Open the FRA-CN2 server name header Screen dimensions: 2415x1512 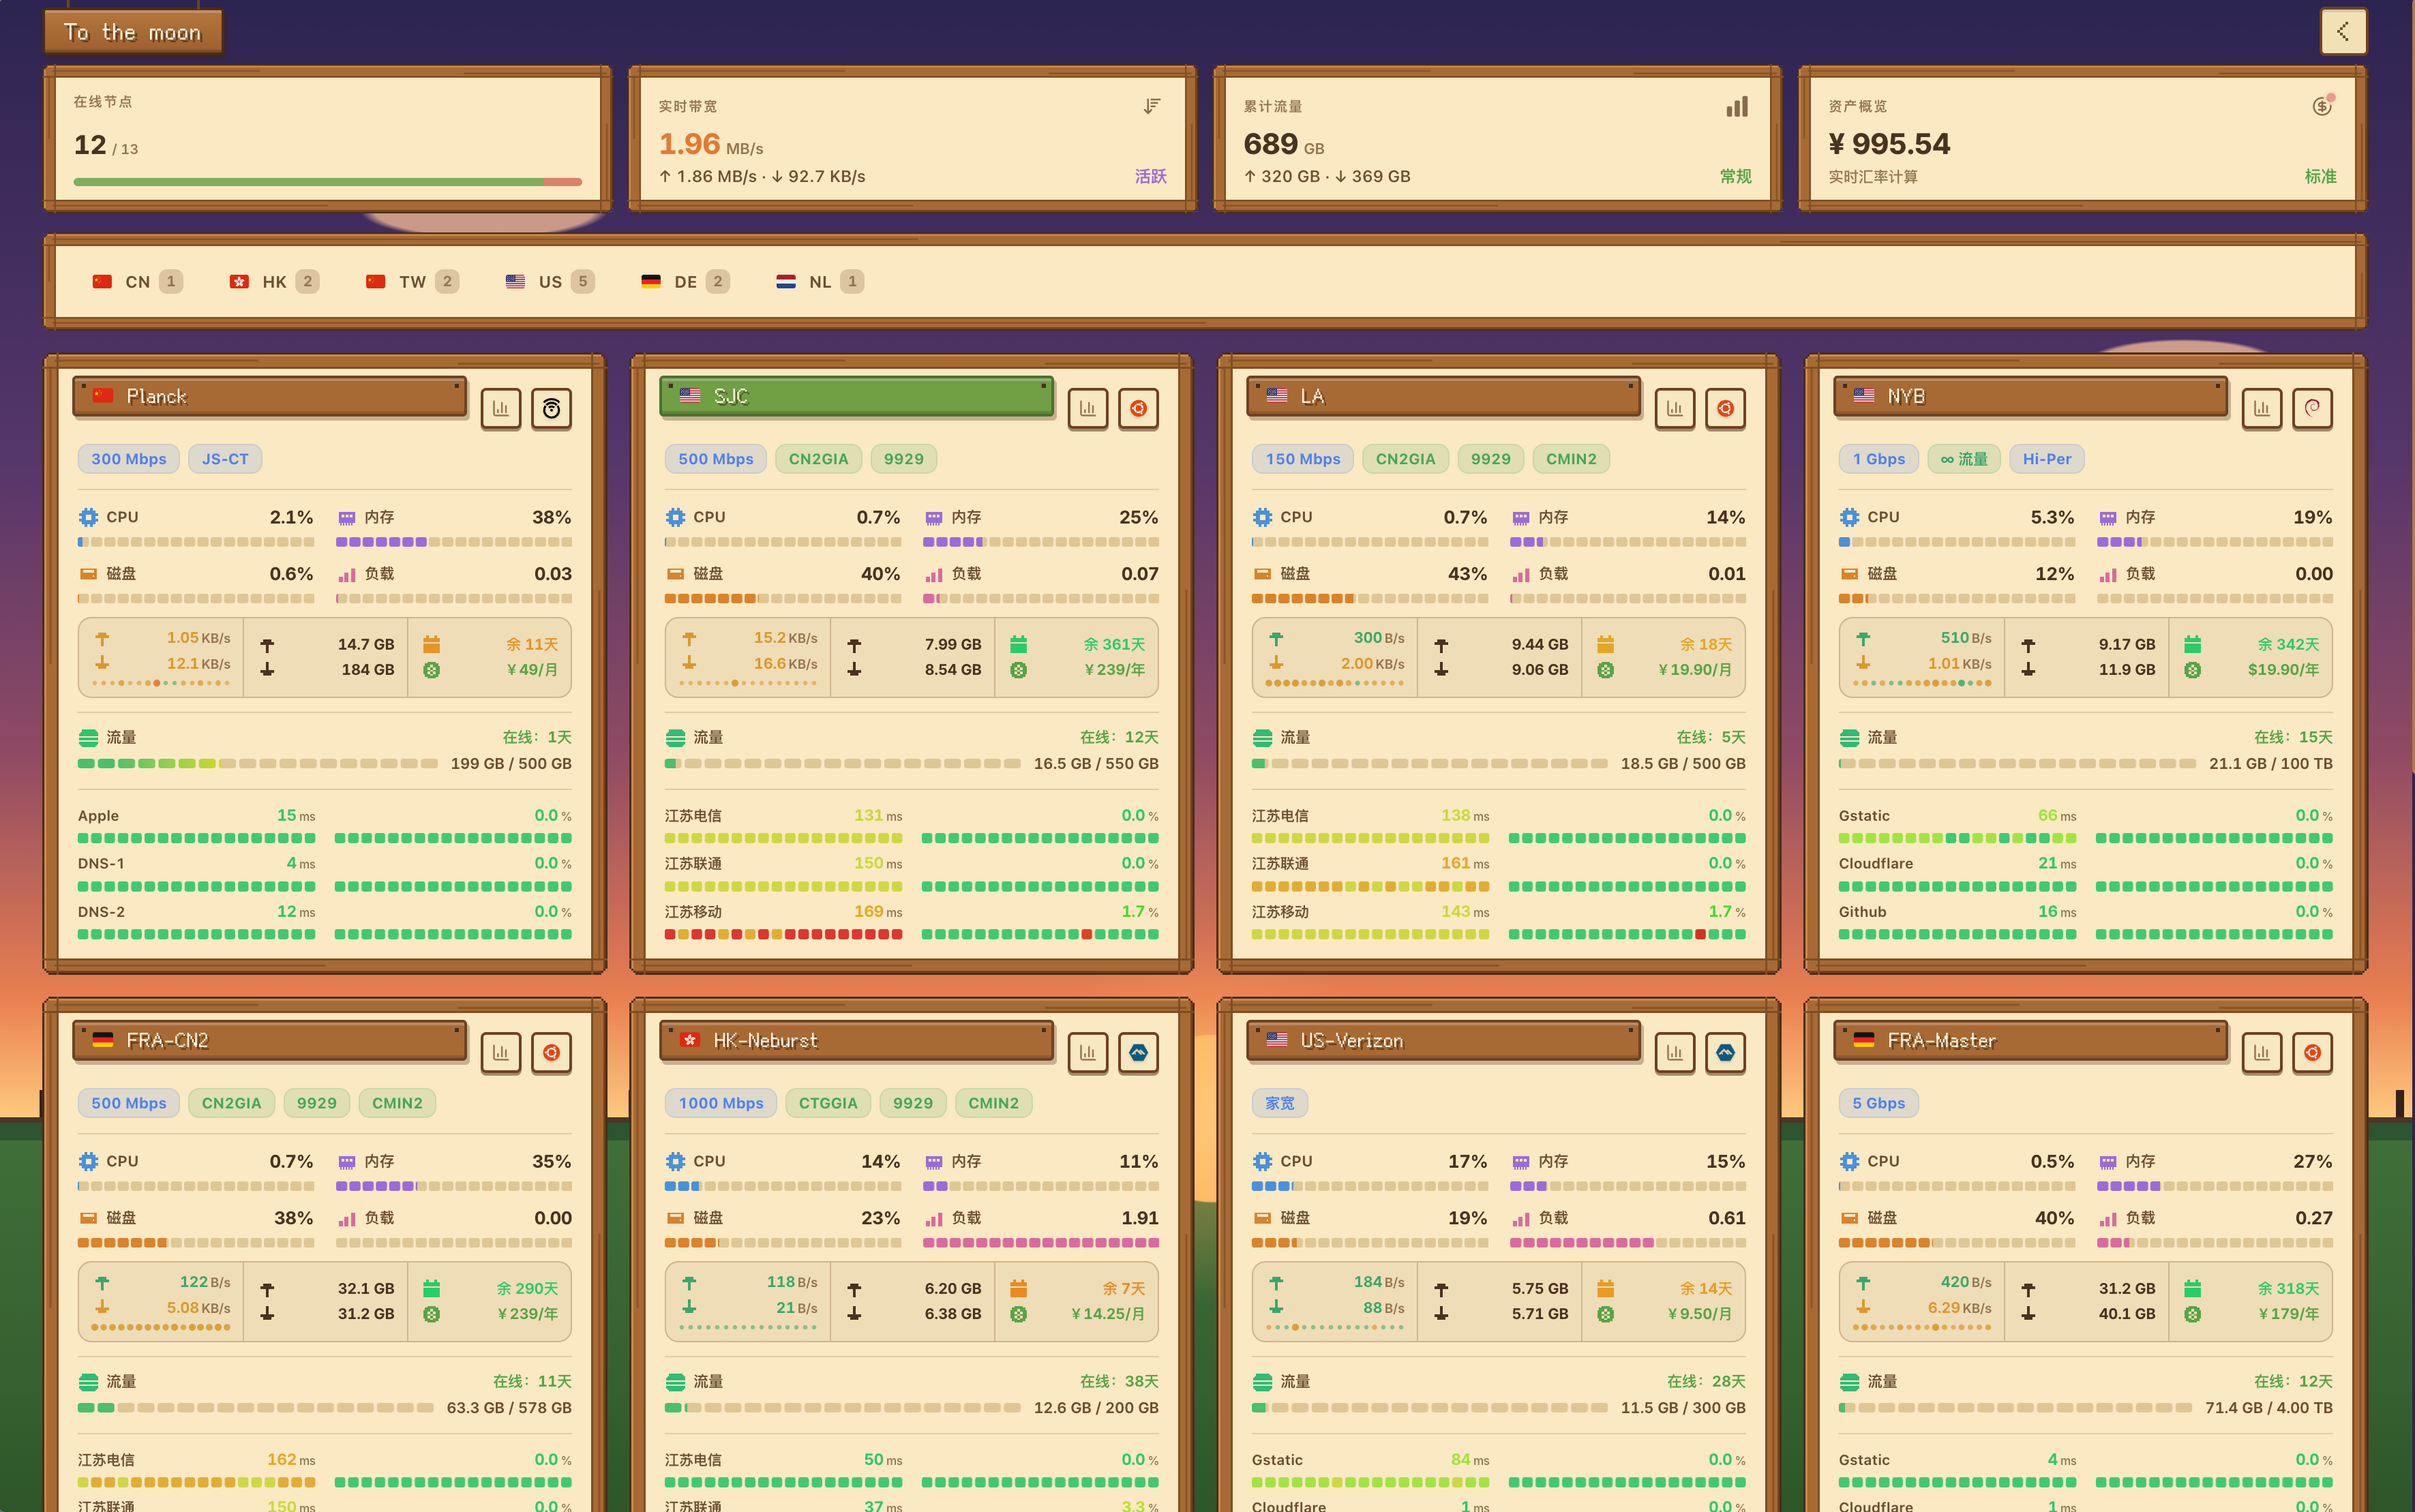270,1040
